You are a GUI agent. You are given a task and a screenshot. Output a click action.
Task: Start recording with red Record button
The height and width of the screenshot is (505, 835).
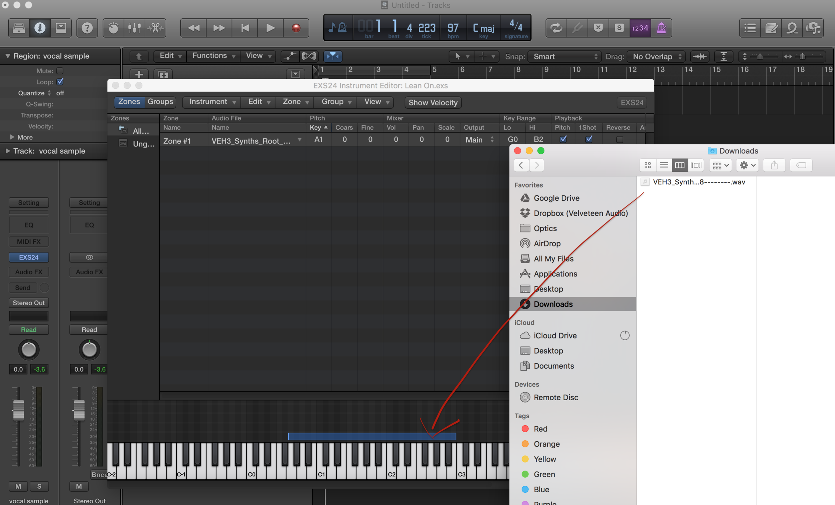click(x=296, y=28)
